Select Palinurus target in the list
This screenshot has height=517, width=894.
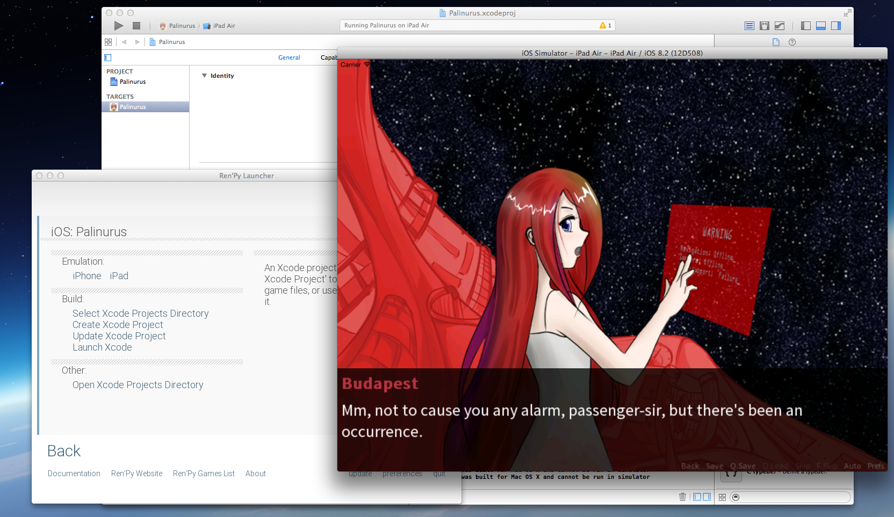(145, 107)
